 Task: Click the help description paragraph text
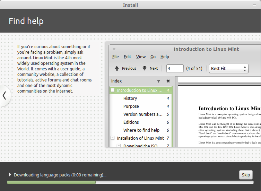[54, 69]
